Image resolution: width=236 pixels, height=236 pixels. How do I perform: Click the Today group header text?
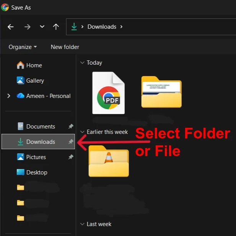(94, 63)
